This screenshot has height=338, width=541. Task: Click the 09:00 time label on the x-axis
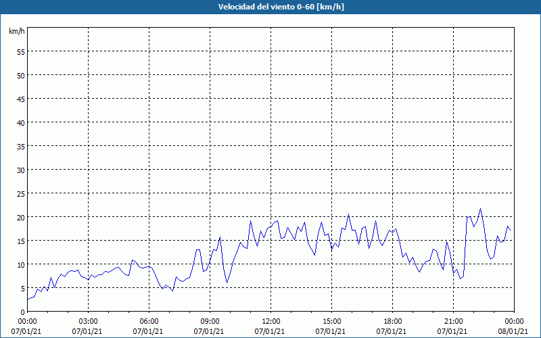click(x=210, y=322)
